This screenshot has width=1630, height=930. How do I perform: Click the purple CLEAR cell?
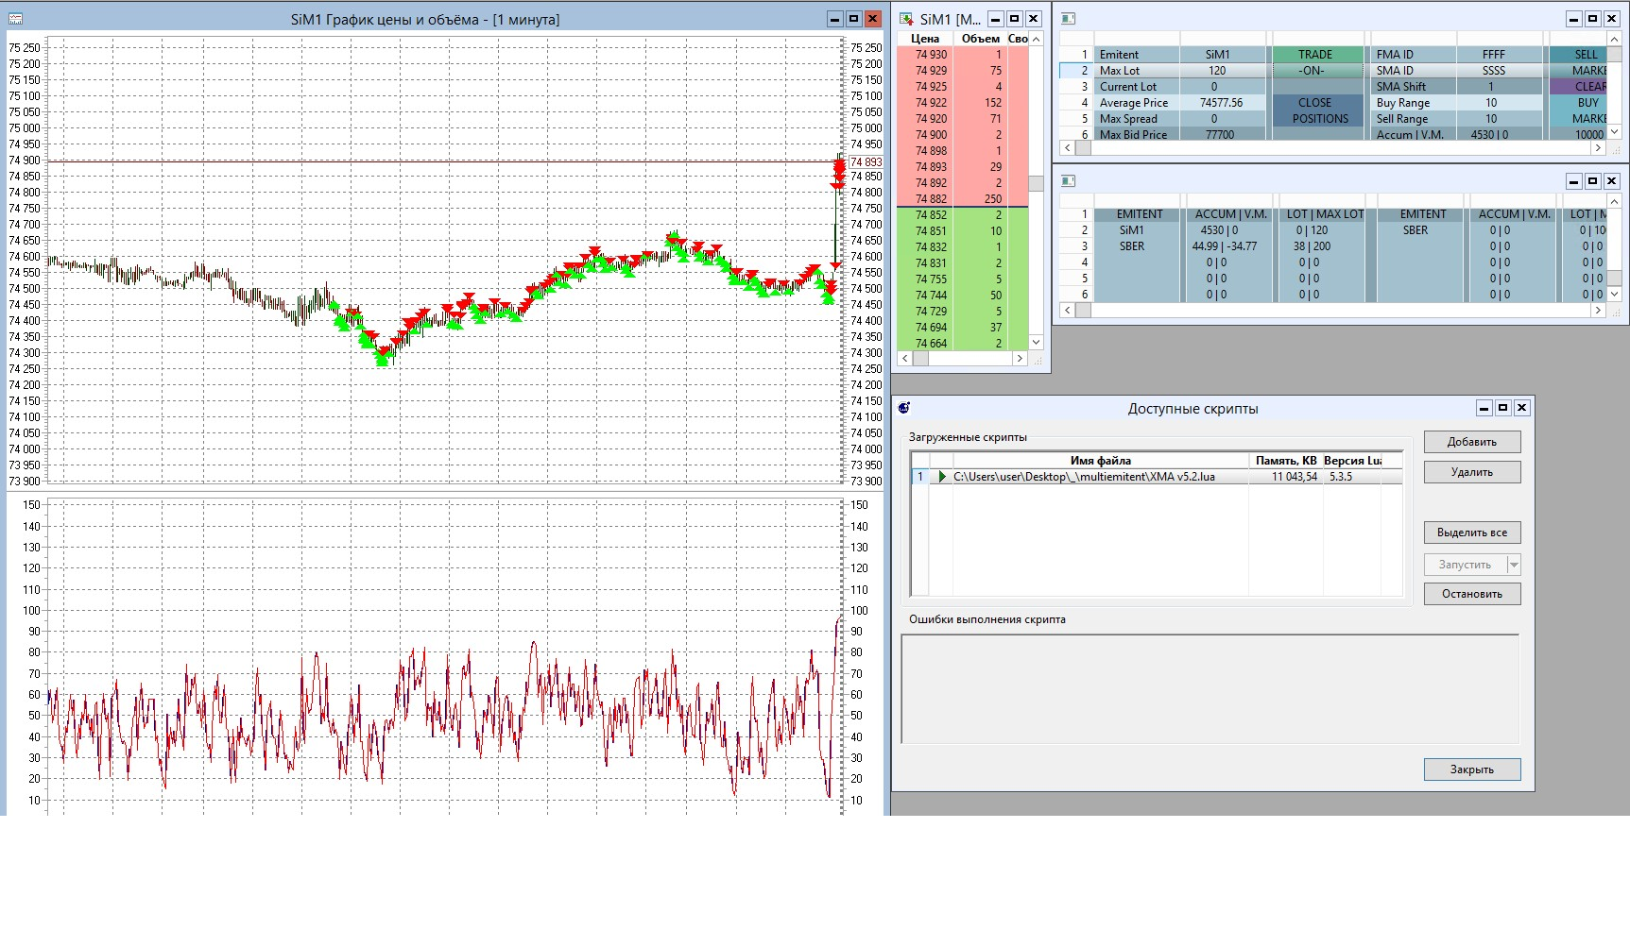click(1582, 87)
